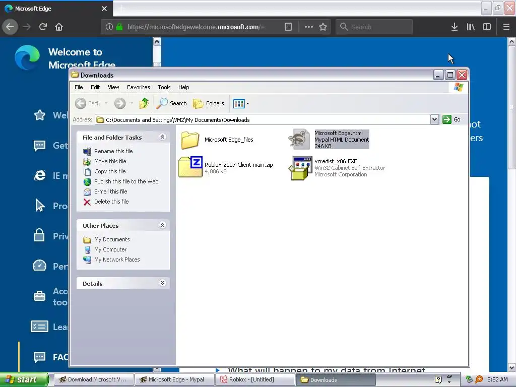Select the vcredist_x86.EXE file
Viewport: 516px width, 387px height.
coord(337,168)
